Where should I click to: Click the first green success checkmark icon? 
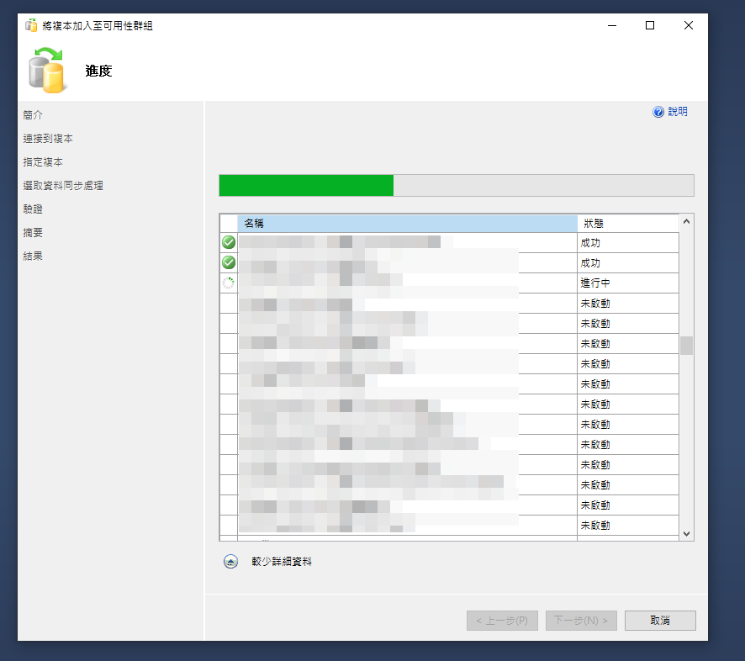point(229,242)
